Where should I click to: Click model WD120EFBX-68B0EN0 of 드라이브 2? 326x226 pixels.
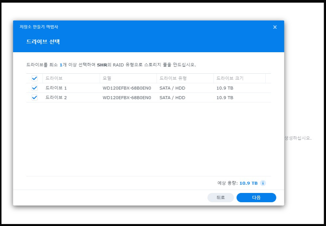[x=127, y=97]
